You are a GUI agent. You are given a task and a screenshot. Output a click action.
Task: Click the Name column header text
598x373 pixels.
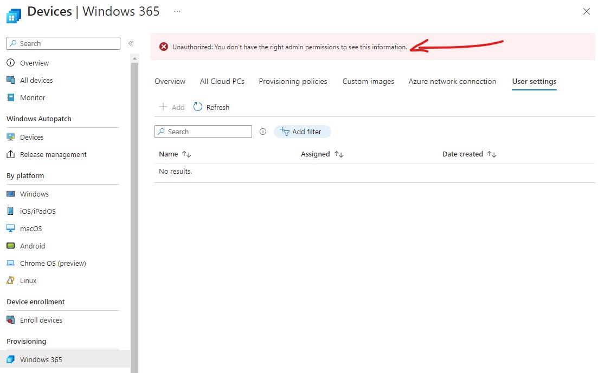(168, 154)
